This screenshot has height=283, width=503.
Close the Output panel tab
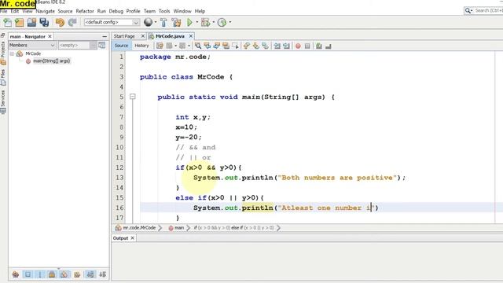click(132, 238)
